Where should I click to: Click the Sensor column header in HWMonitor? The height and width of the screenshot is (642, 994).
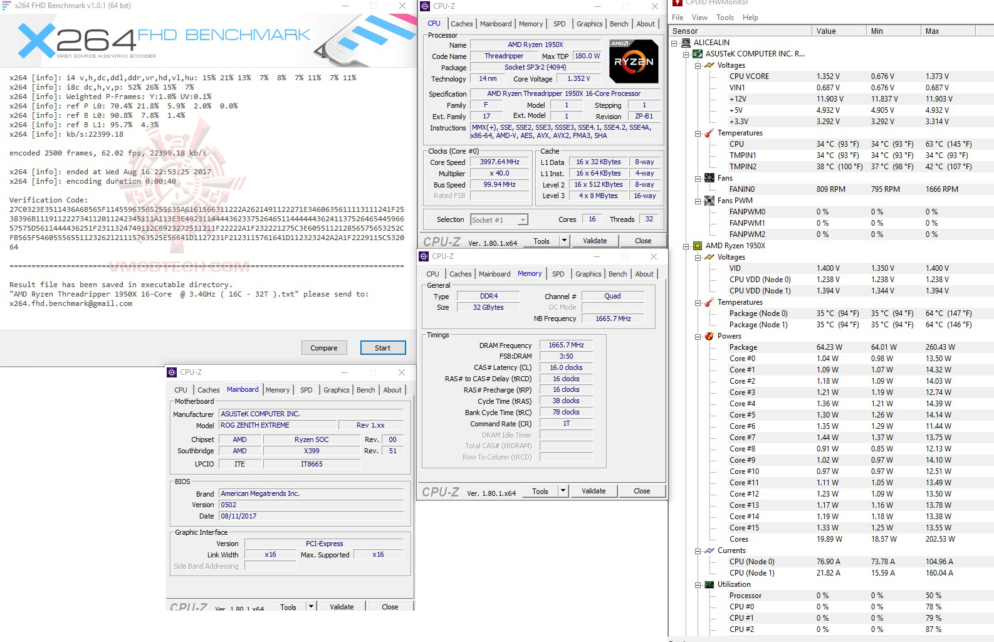(740, 31)
